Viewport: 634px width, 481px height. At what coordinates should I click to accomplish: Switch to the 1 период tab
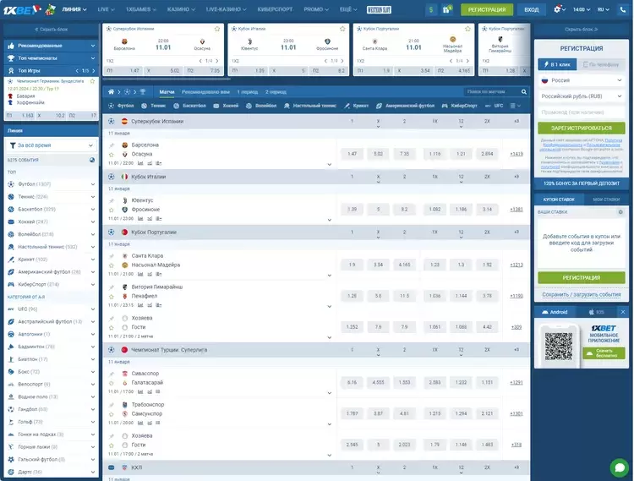(x=248, y=92)
